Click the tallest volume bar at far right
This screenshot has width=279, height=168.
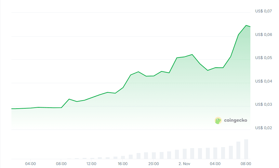click(x=246, y=149)
